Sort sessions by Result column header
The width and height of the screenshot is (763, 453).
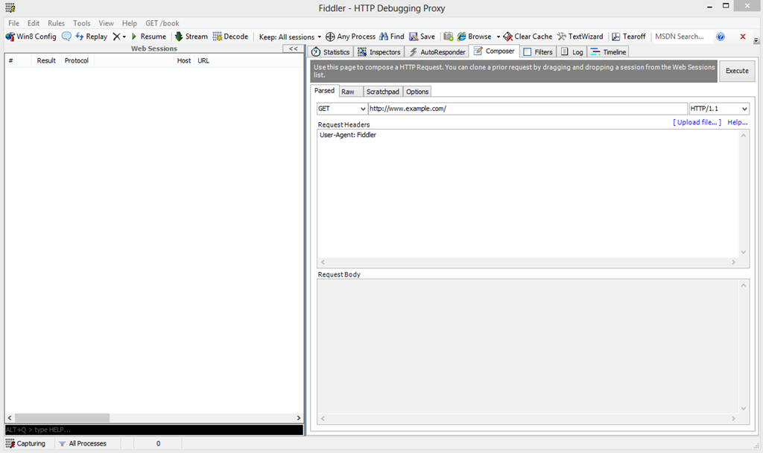point(46,61)
